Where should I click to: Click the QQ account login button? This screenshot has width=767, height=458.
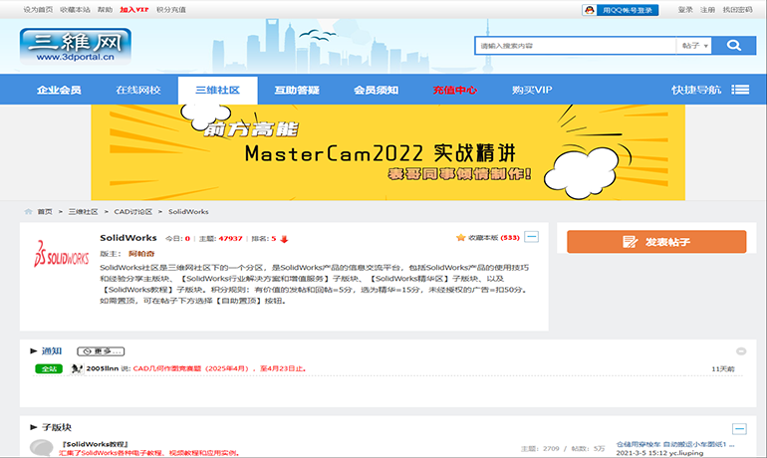point(618,10)
